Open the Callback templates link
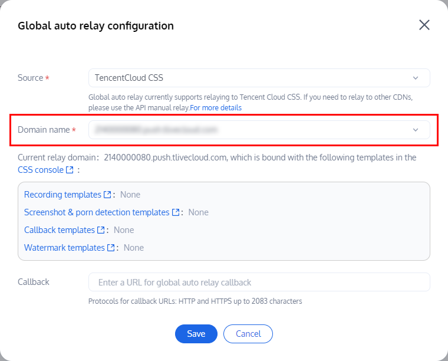448x361 pixels. pyautogui.click(x=59, y=230)
